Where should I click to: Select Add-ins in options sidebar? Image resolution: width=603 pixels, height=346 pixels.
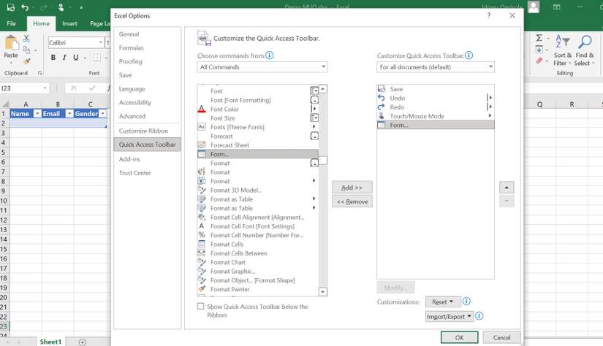click(148, 159)
